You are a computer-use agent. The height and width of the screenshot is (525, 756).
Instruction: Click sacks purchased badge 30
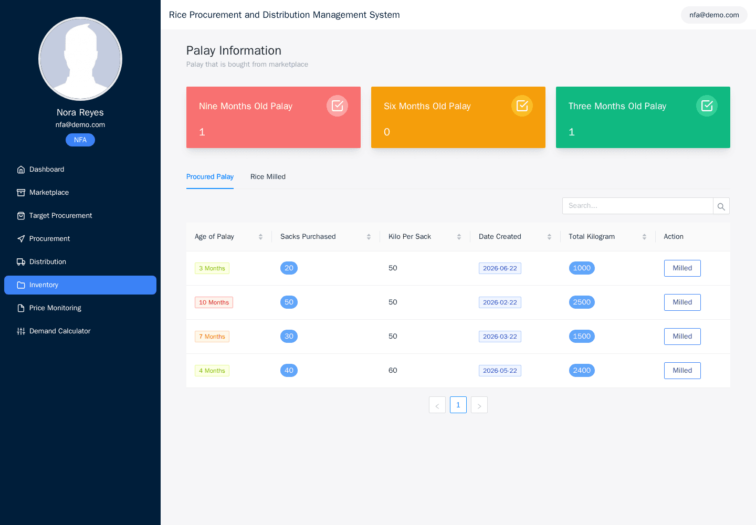point(289,337)
